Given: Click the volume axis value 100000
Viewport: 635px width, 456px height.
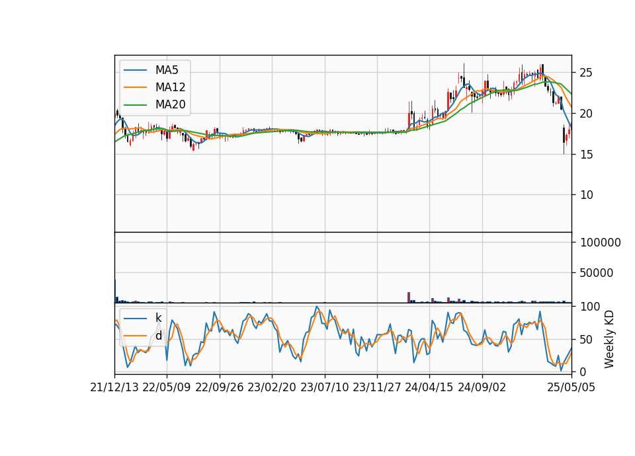Looking at the screenshot, I should (x=601, y=243).
